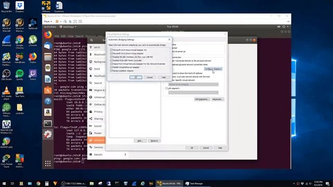Click OK in Virtual Machine Settings dialog
Image resolution: width=333 pixels, height=187 pixels.
(192, 148)
